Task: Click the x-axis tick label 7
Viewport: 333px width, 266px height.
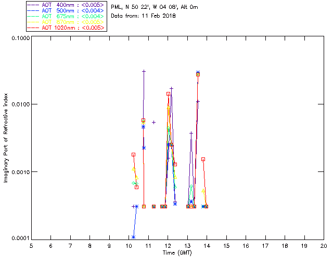Action: click(x=70, y=246)
